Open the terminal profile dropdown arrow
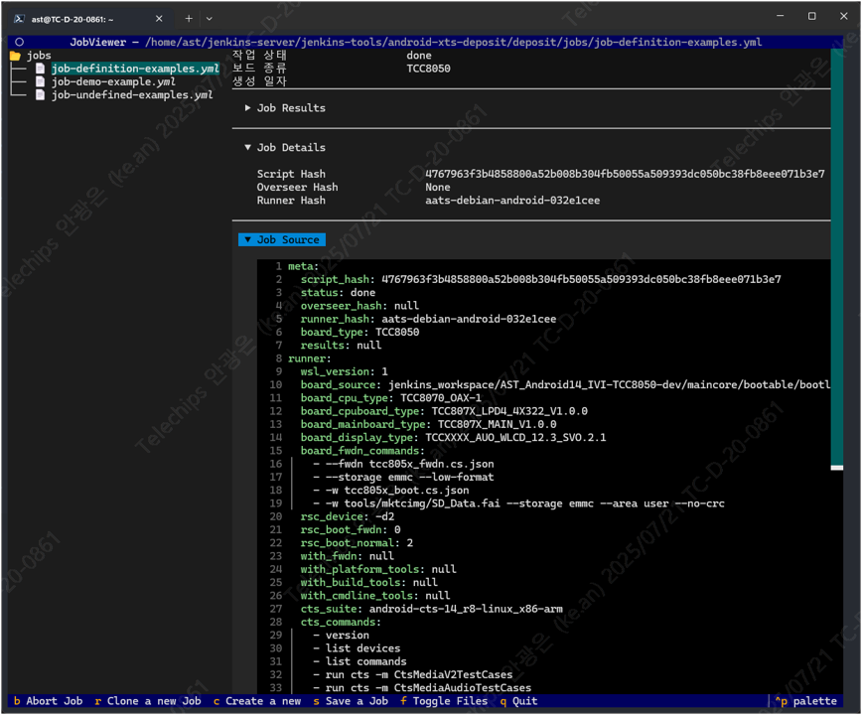Viewport: 862px width, 715px height. coord(209,18)
